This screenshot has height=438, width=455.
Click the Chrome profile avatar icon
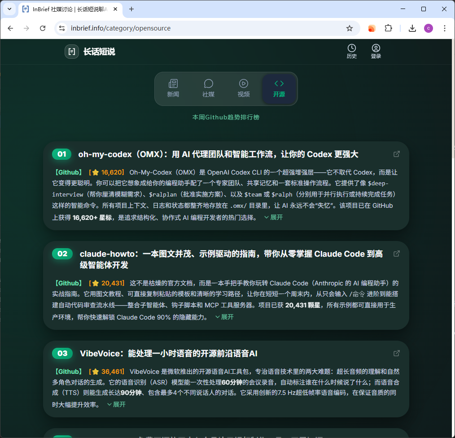click(x=428, y=28)
